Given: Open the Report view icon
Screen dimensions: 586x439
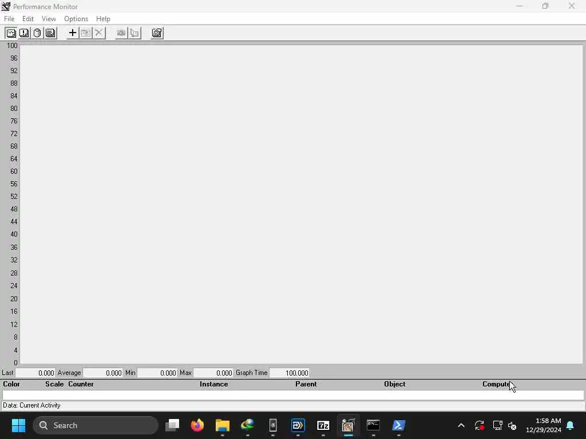Looking at the screenshot, I should [50, 33].
